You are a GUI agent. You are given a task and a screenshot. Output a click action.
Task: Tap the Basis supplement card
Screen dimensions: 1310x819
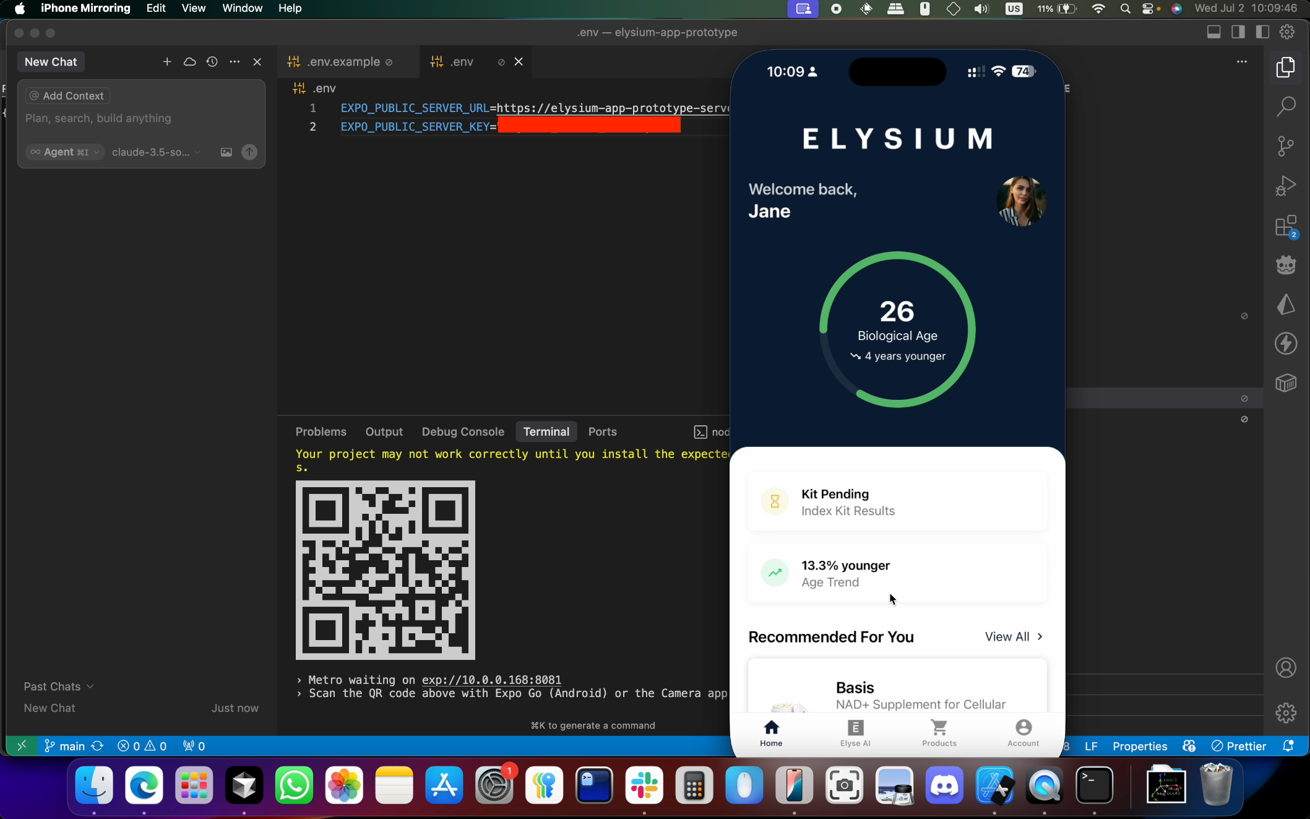(897, 685)
